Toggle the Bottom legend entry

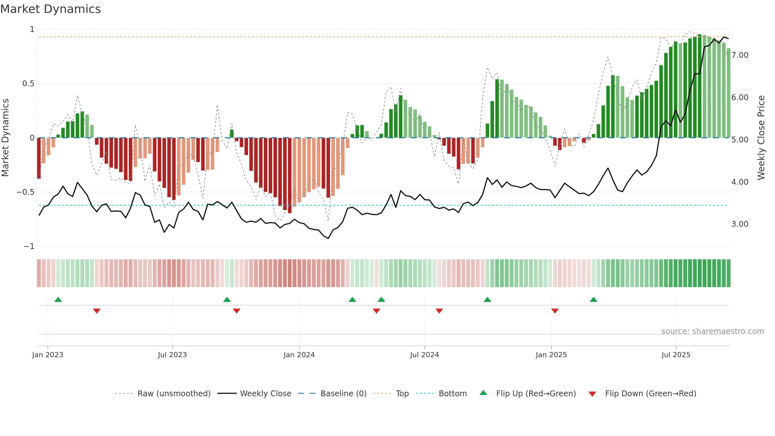tap(441, 393)
